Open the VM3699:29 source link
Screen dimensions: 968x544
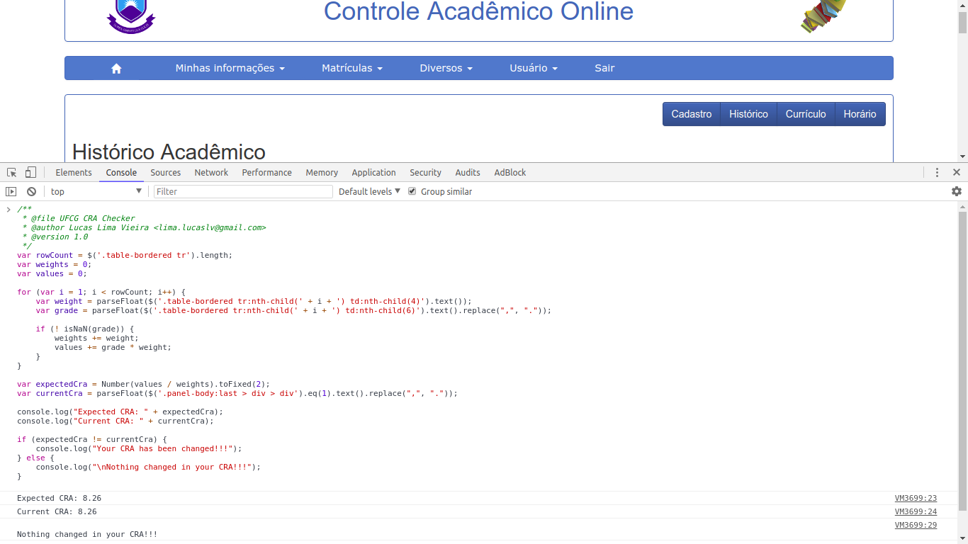(x=916, y=526)
